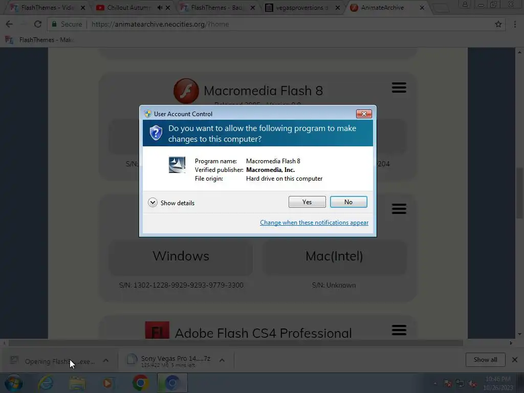Click Yes in the User Account Control dialog
524x393 pixels.
(x=307, y=202)
